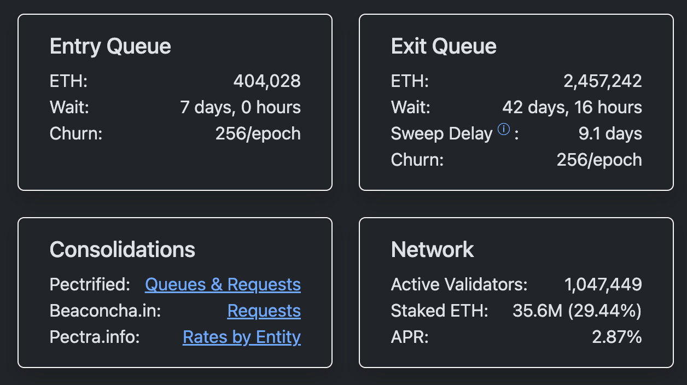Click the Entry Queue card title
687x385 pixels.
tap(109, 46)
